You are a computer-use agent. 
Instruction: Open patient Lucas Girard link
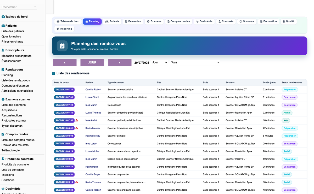(x=92, y=97)
